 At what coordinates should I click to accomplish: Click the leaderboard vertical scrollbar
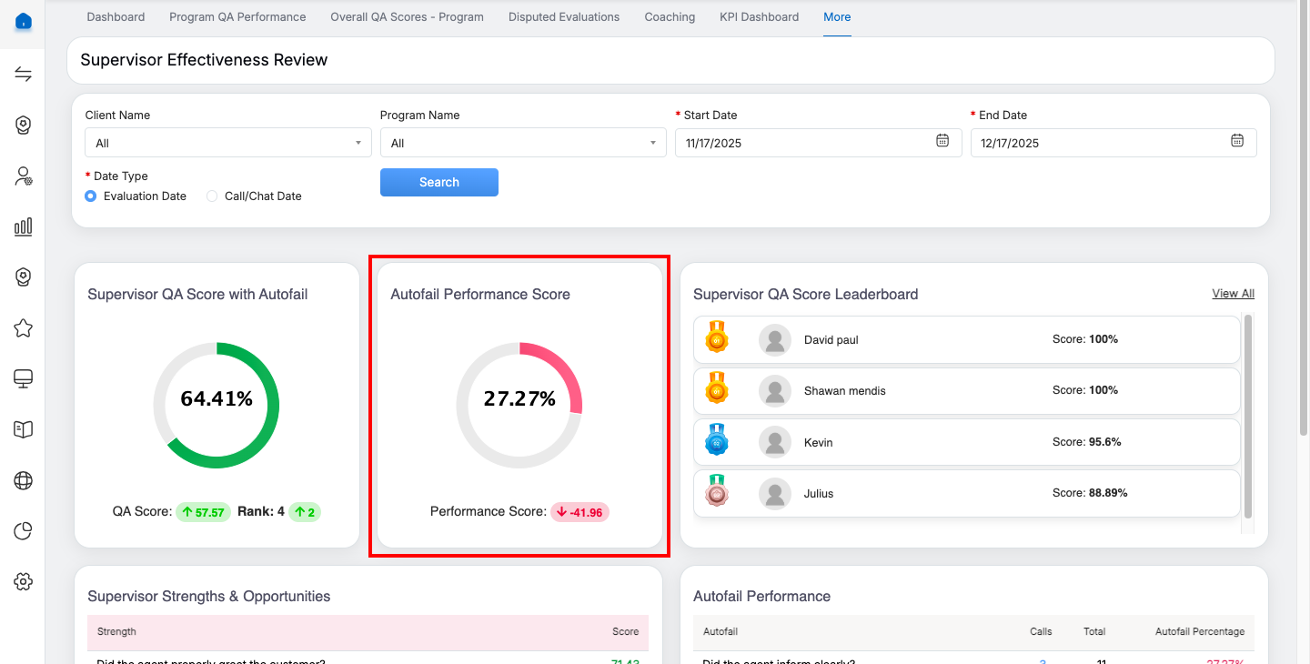coord(1248,418)
